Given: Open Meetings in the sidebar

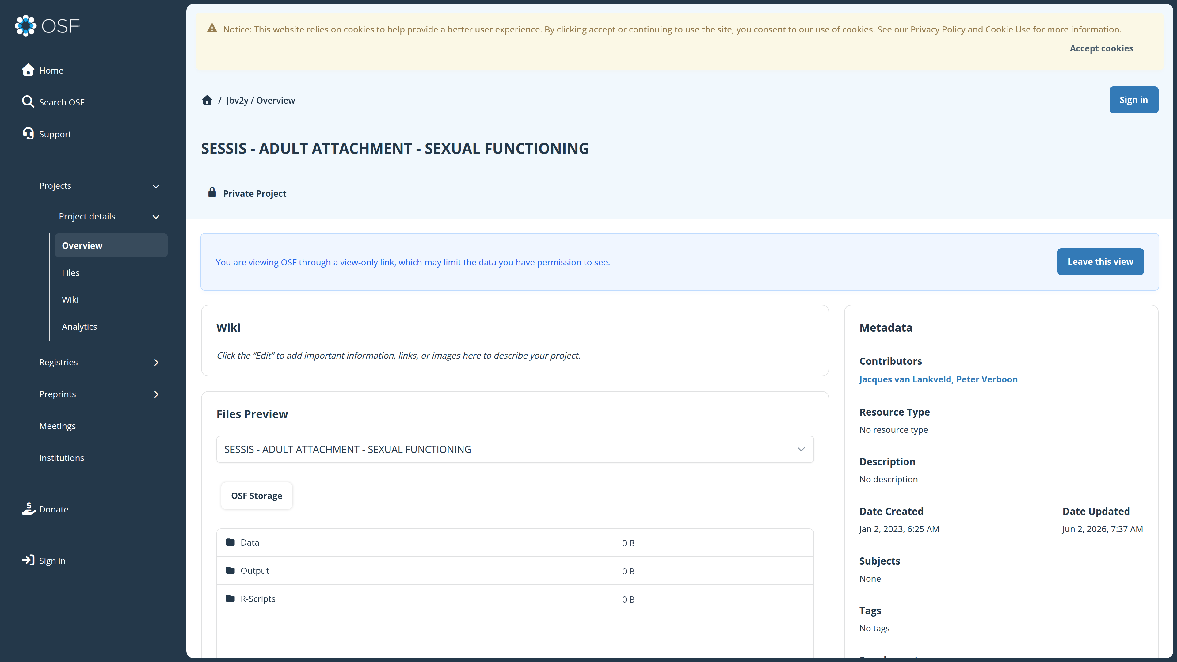Looking at the screenshot, I should (58, 426).
